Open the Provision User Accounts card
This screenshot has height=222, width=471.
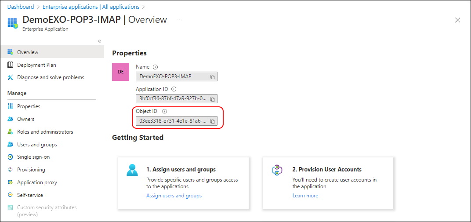pos(328,183)
